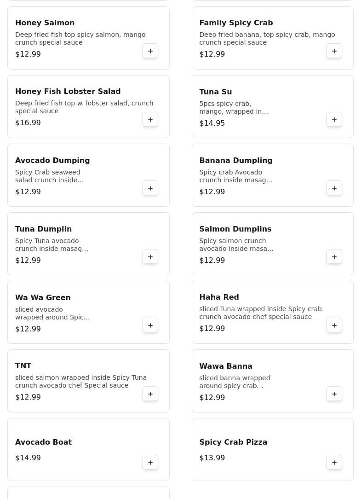Add Avocado Boat to the order
Screen dimensions: 361x499
pyautogui.click(x=150, y=462)
